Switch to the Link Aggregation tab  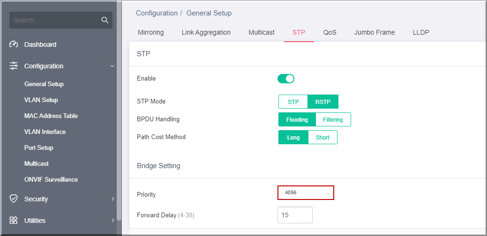[x=206, y=32]
